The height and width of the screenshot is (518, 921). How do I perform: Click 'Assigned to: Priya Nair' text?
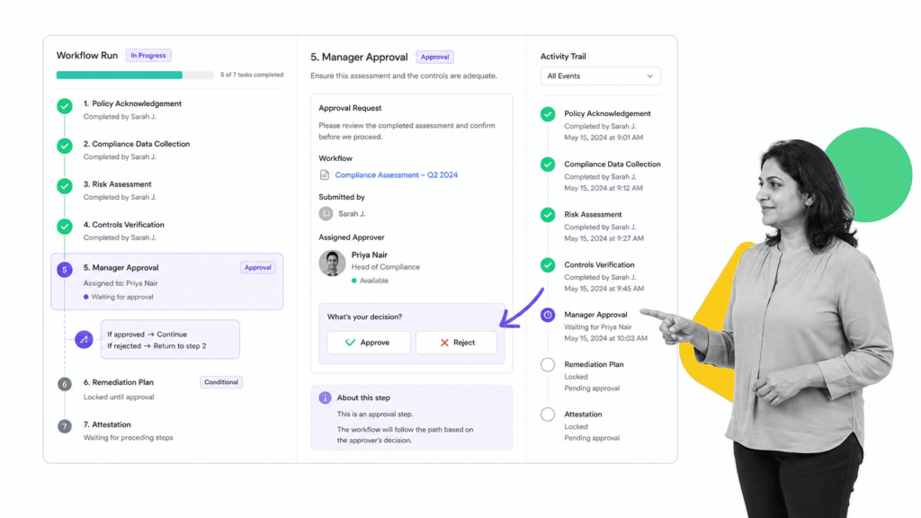121,283
